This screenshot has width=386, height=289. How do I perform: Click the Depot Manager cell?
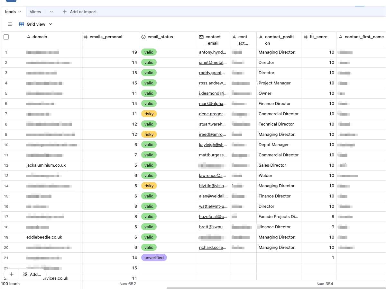point(279,144)
